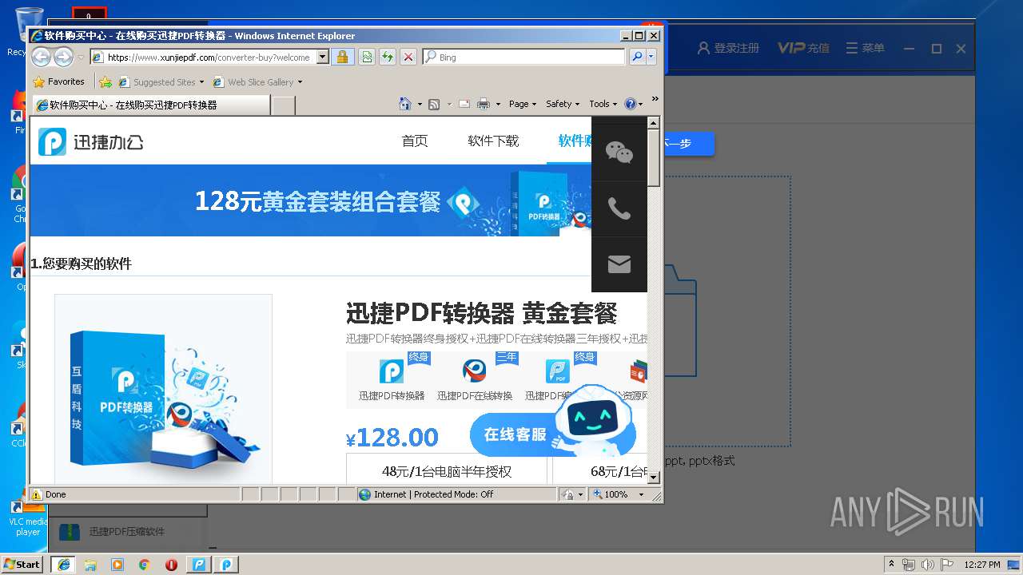This screenshot has width=1023, height=575.
Task: Open the phone contact icon on sidebar
Action: tap(619, 208)
